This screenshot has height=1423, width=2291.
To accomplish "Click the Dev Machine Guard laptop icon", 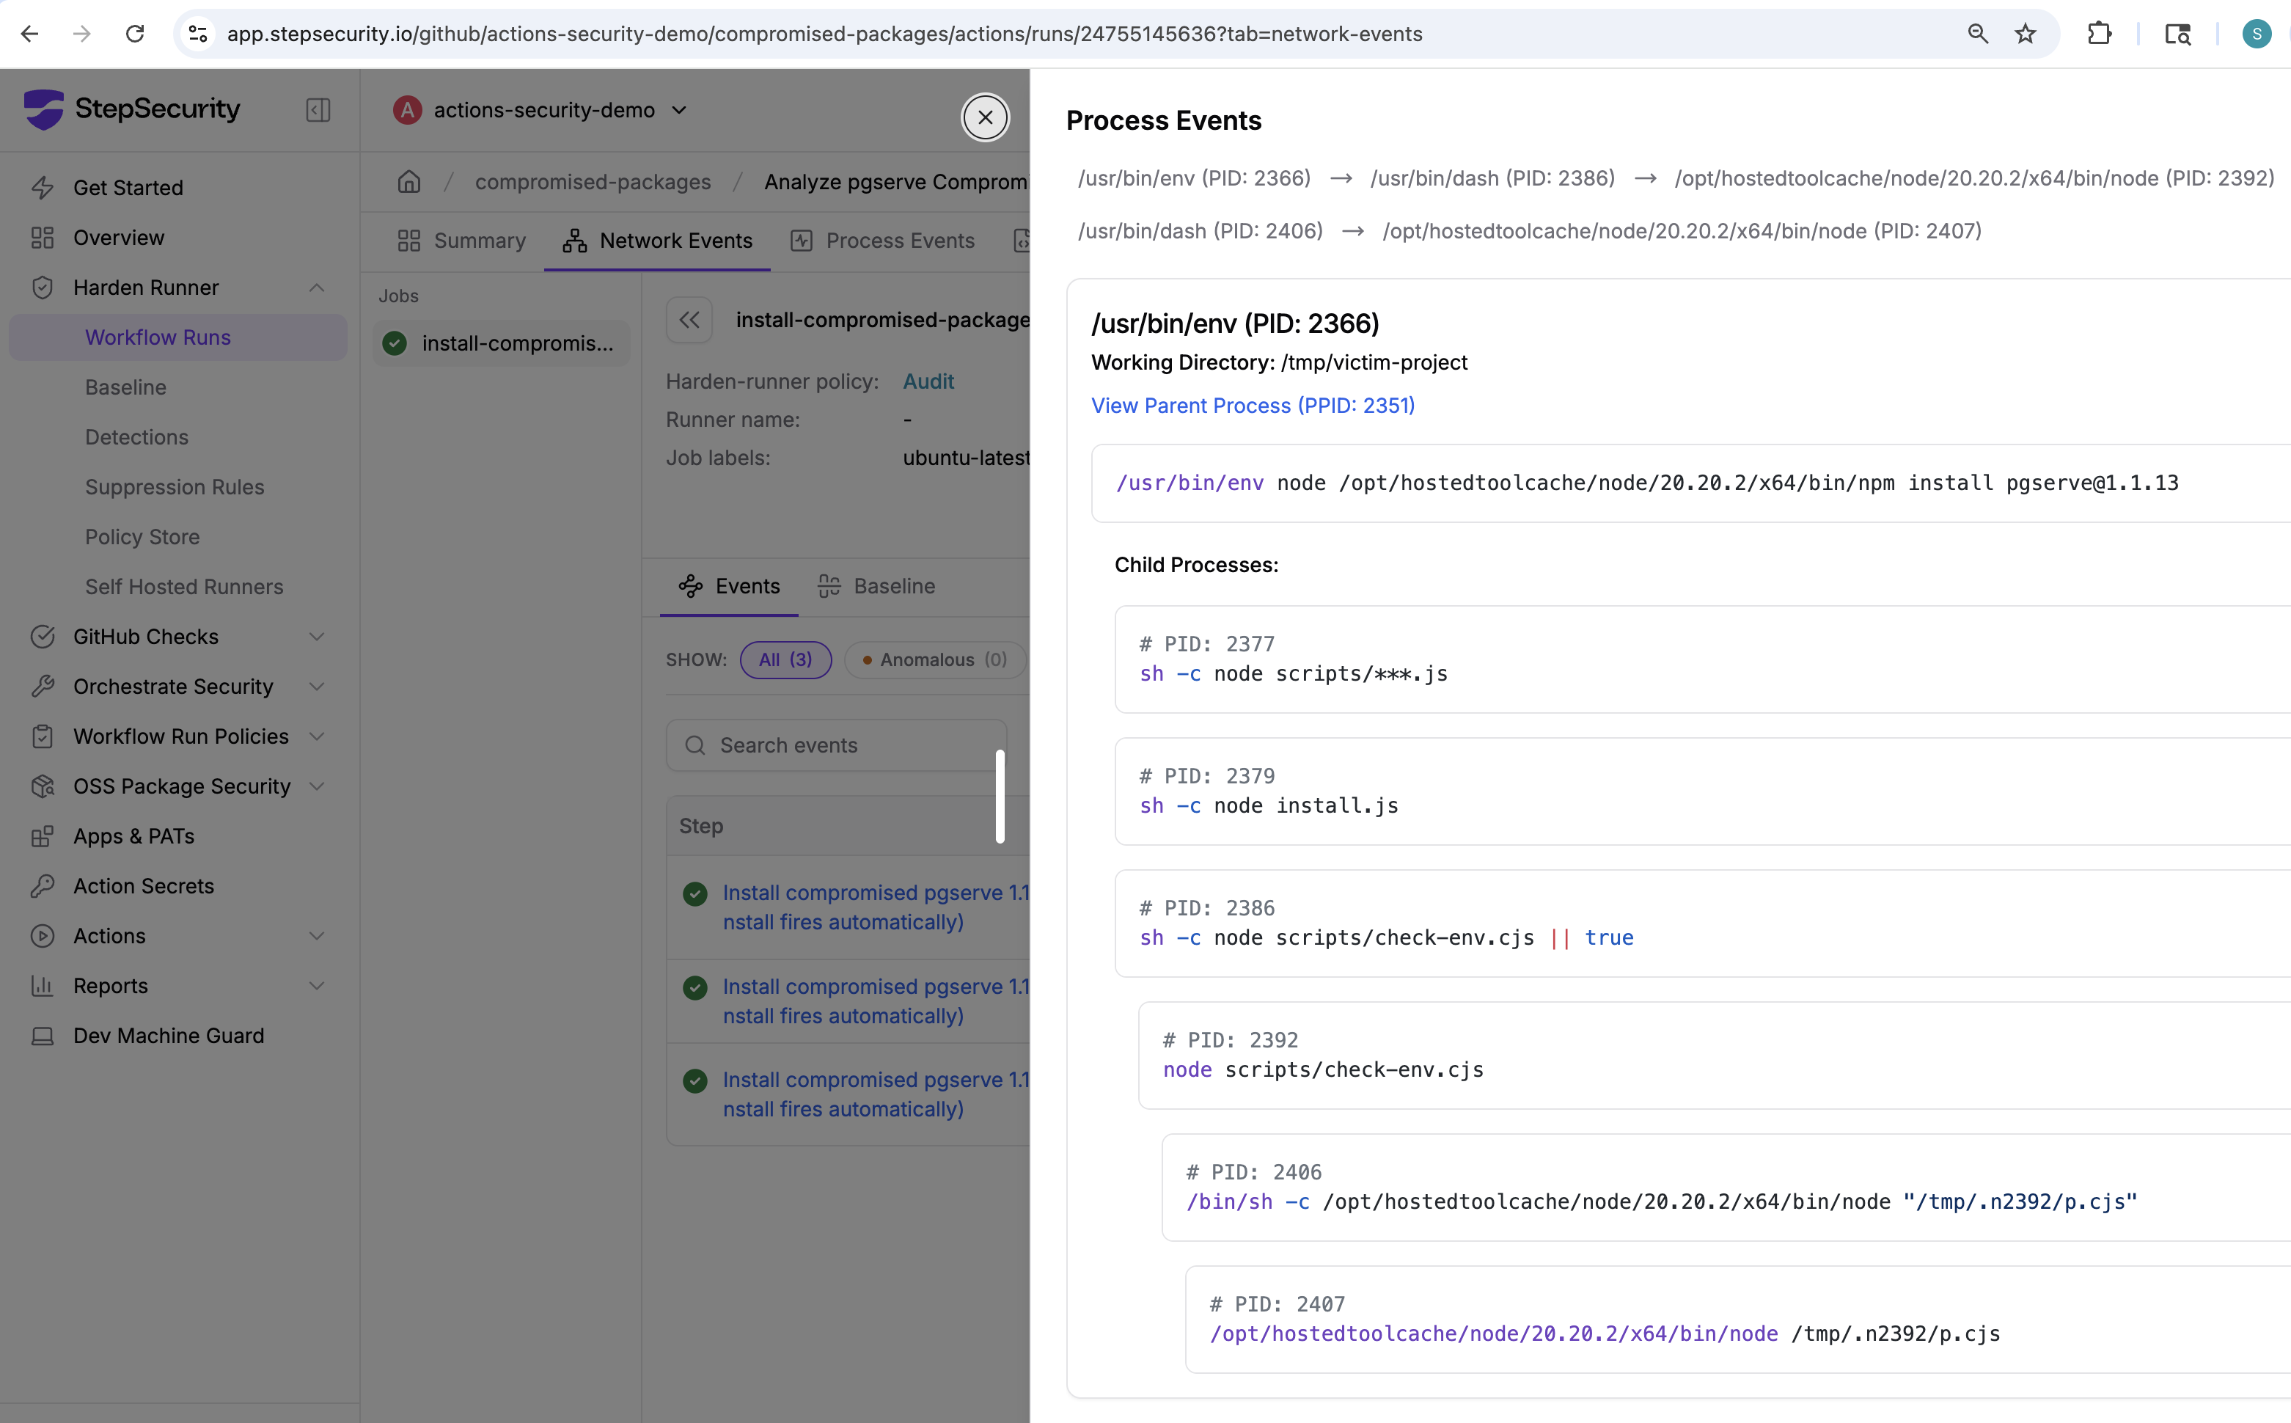I will (x=43, y=1036).
